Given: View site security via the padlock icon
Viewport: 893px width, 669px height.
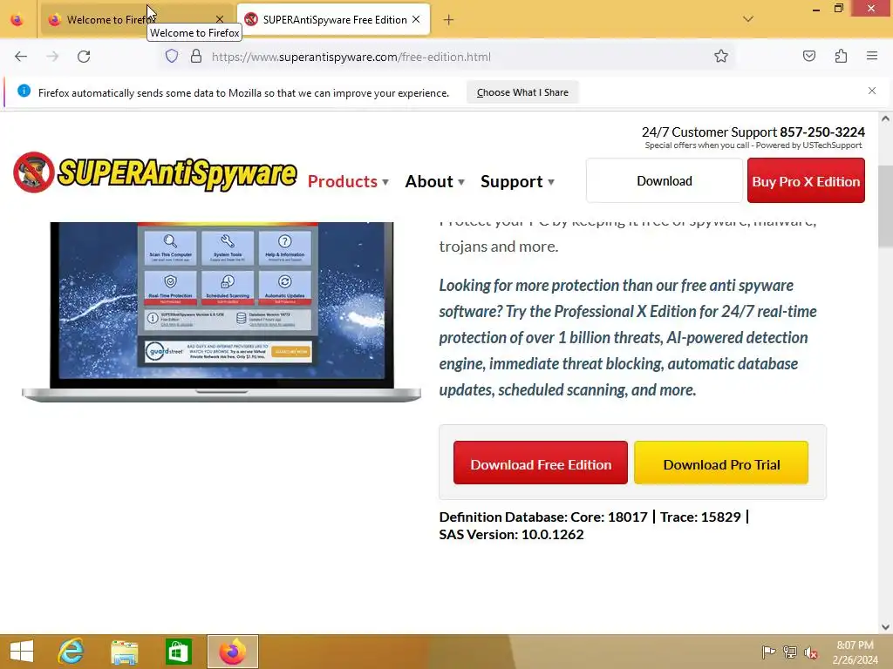Looking at the screenshot, I should click(196, 57).
